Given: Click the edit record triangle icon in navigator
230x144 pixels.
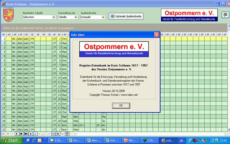Looking at the screenshot, I should (40, 134).
